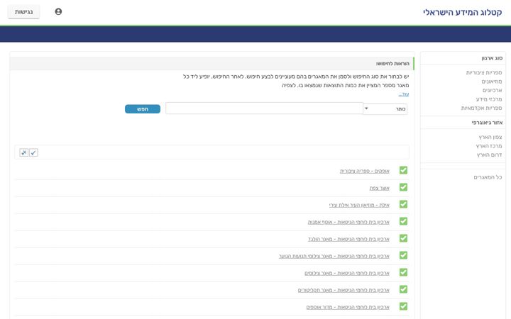Click the search text input field
This screenshot has height=319, width=511.
click(264, 108)
